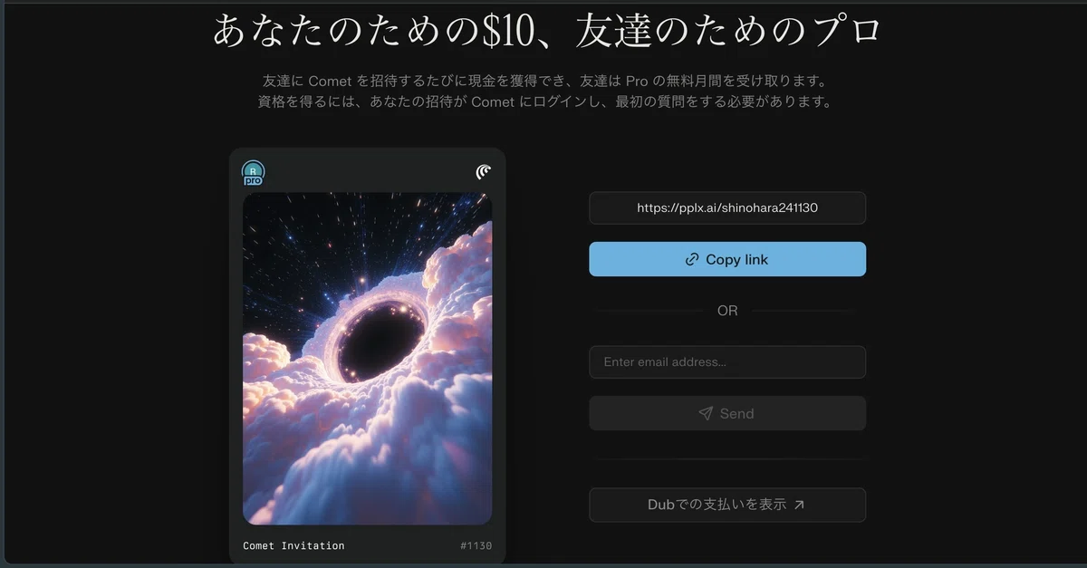Click the external arrow icon on Dub button
Screen dimensions: 1087x568
coord(799,505)
